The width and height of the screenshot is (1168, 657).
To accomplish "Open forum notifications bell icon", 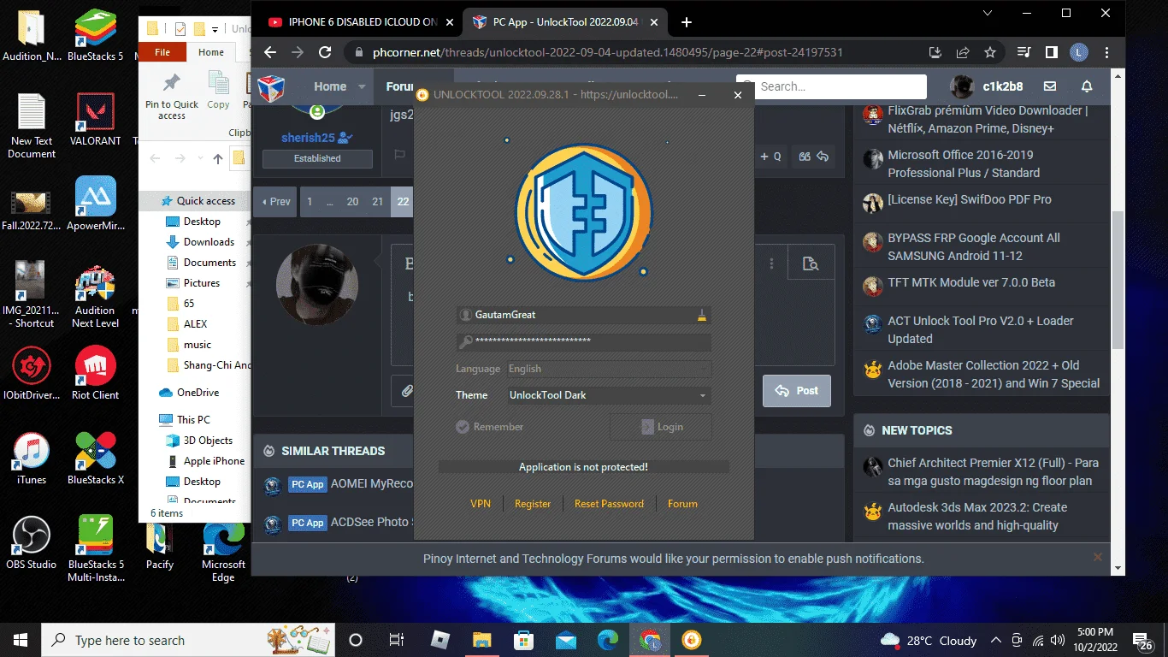I will point(1087,86).
